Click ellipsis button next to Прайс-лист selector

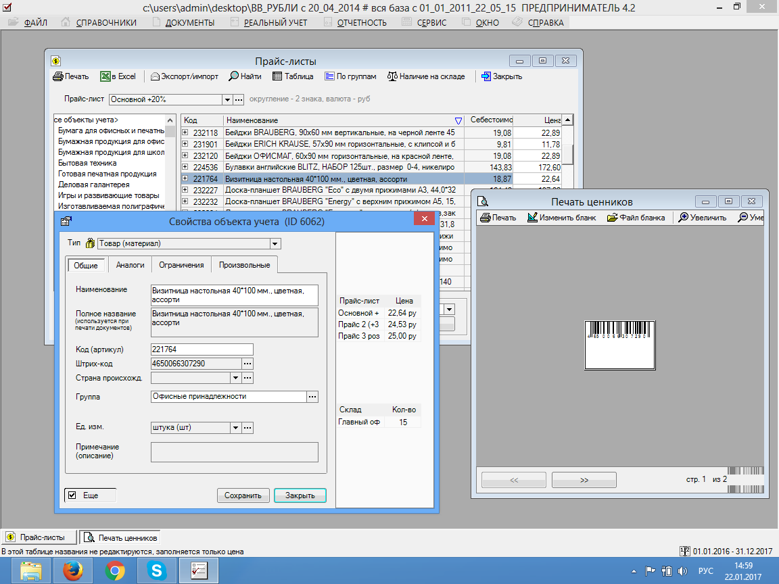tap(239, 100)
